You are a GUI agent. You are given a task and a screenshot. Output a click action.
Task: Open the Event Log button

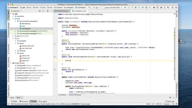[170, 101]
